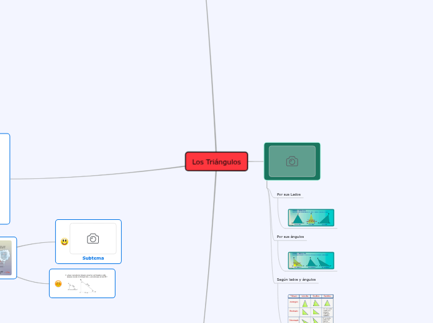Click the grinning smiley on the Subtema node
This screenshot has height=323, width=433.
pos(64,242)
